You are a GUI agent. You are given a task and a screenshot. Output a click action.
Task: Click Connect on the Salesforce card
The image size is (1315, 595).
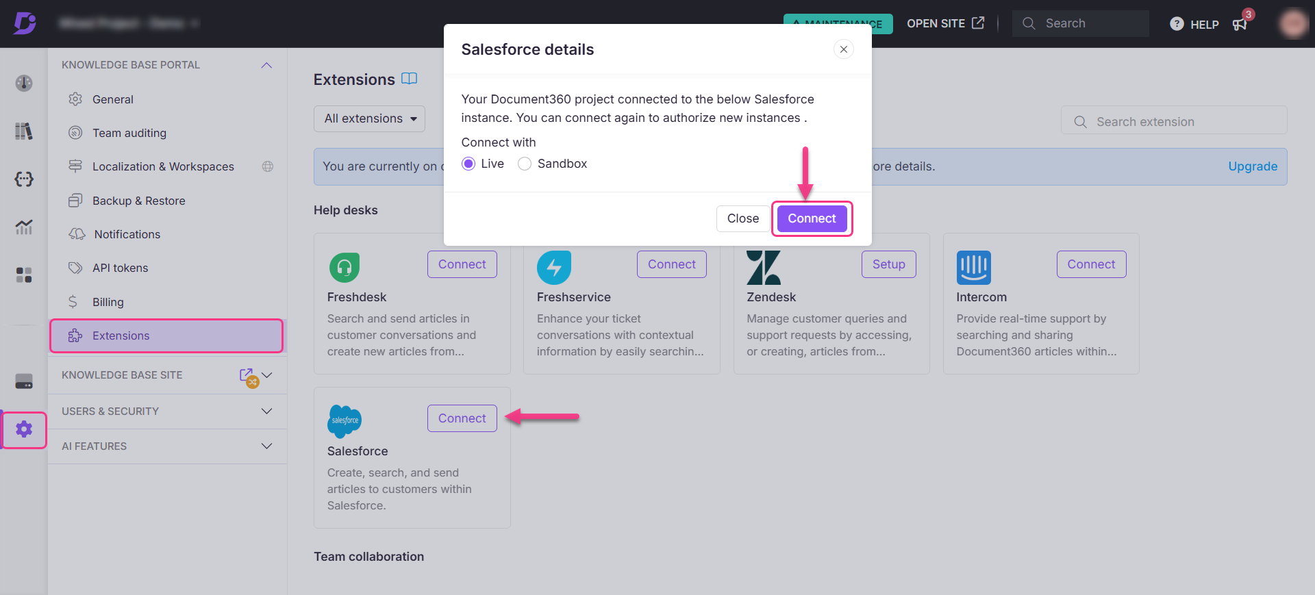[x=462, y=418]
